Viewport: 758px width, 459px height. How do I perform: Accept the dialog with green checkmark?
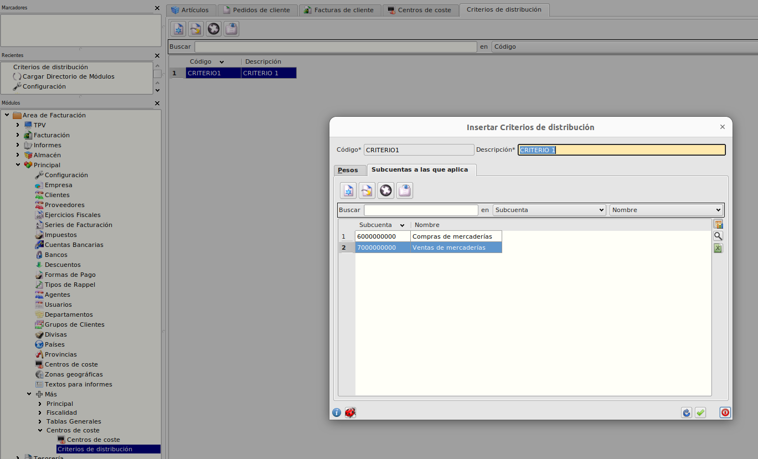click(700, 412)
